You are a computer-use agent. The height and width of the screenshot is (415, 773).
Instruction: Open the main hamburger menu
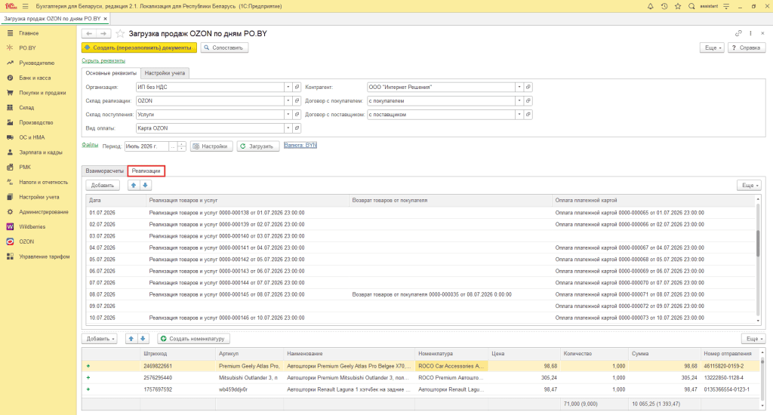25,6
